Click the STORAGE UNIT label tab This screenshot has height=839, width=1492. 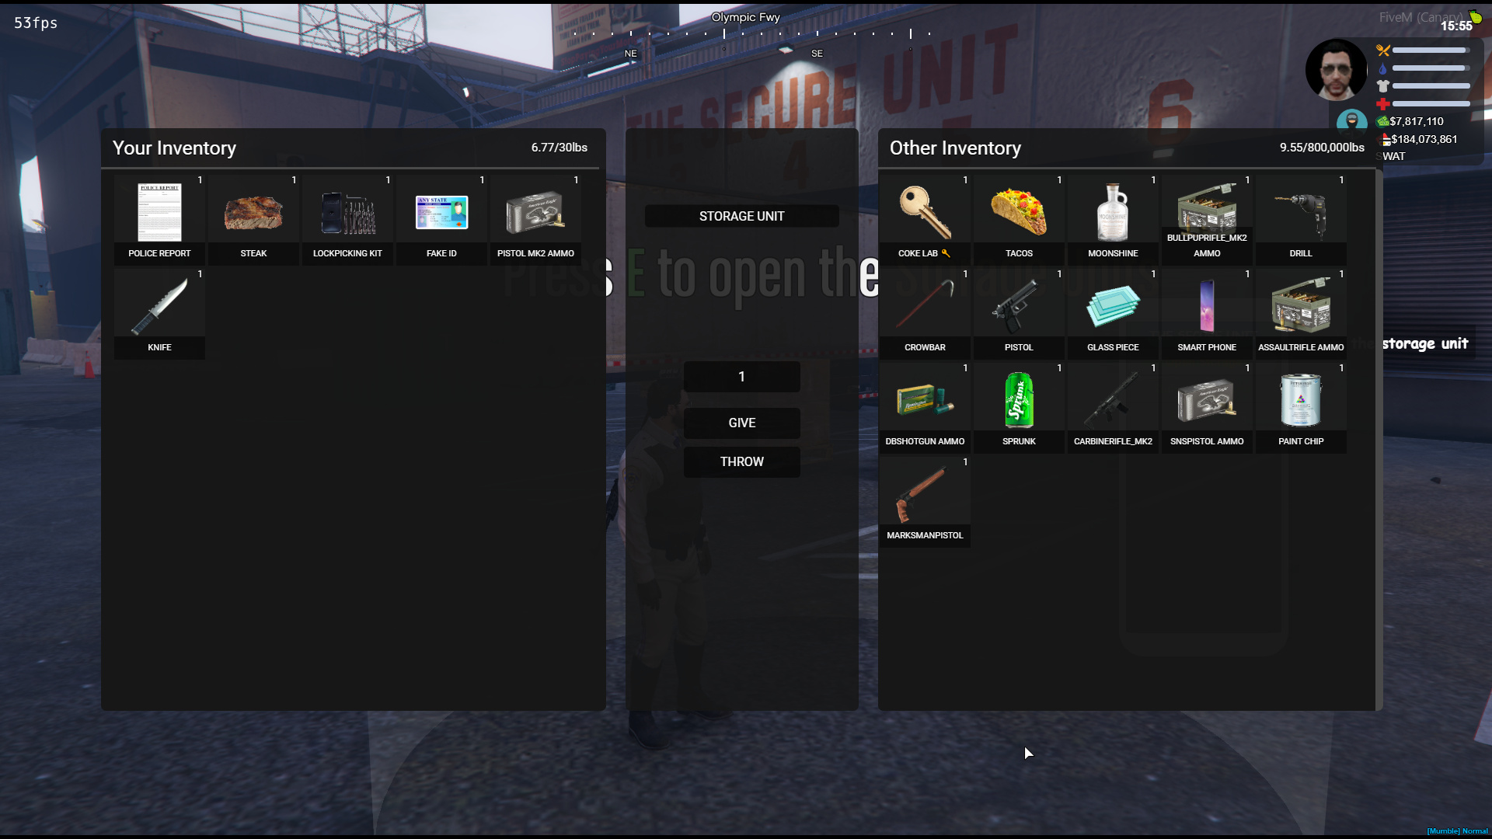point(742,216)
